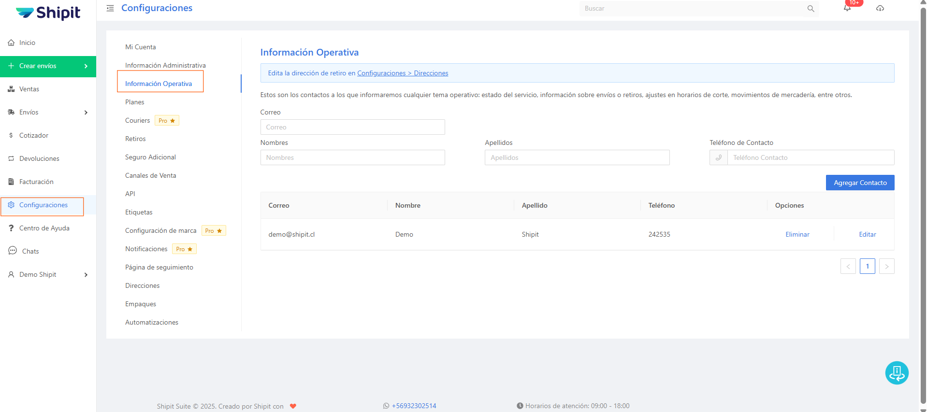Click the search magnifier icon
927x412 pixels.
pos(811,9)
